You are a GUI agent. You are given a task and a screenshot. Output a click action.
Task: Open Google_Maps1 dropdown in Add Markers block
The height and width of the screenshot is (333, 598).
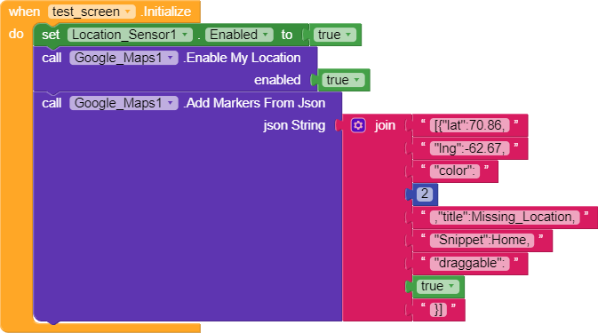pyautogui.click(x=124, y=103)
